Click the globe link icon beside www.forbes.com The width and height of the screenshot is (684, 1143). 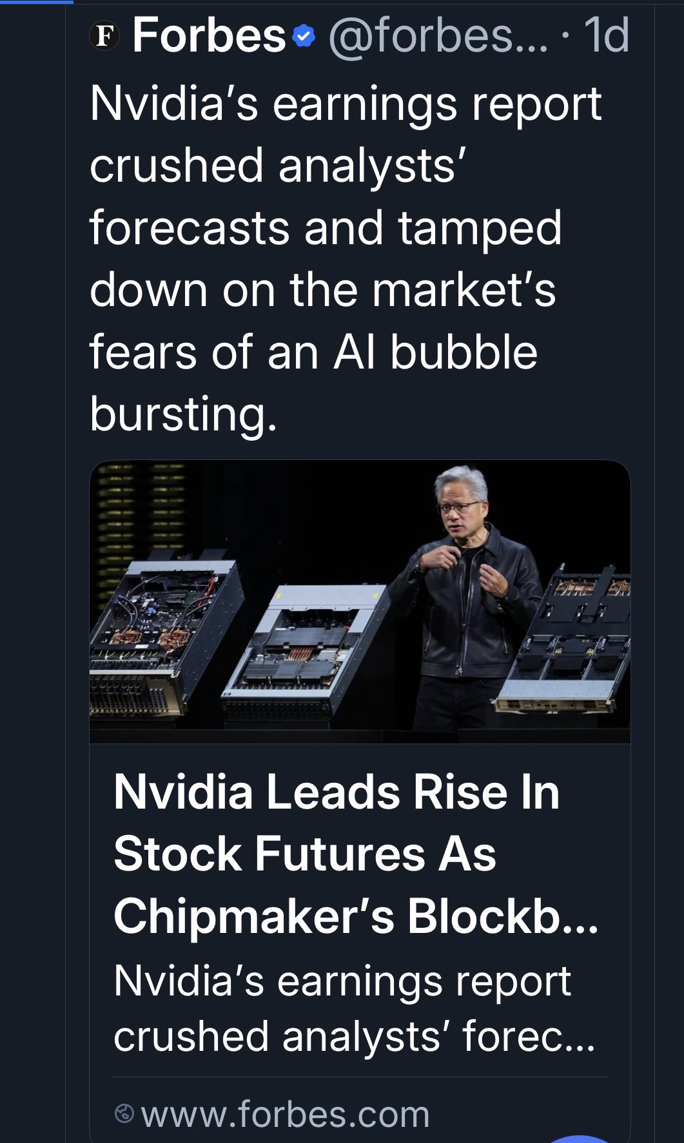coord(124,1113)
